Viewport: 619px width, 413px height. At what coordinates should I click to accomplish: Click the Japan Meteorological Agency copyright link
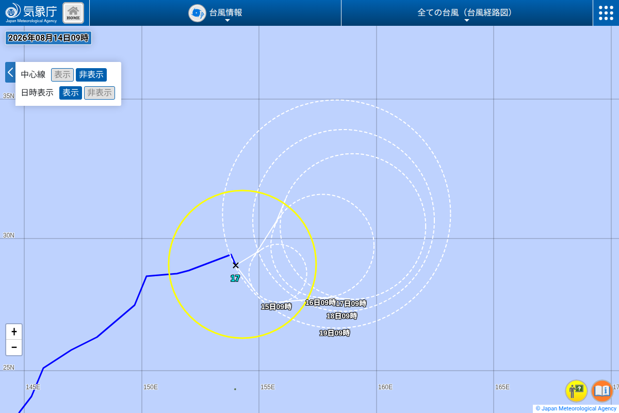576,408
